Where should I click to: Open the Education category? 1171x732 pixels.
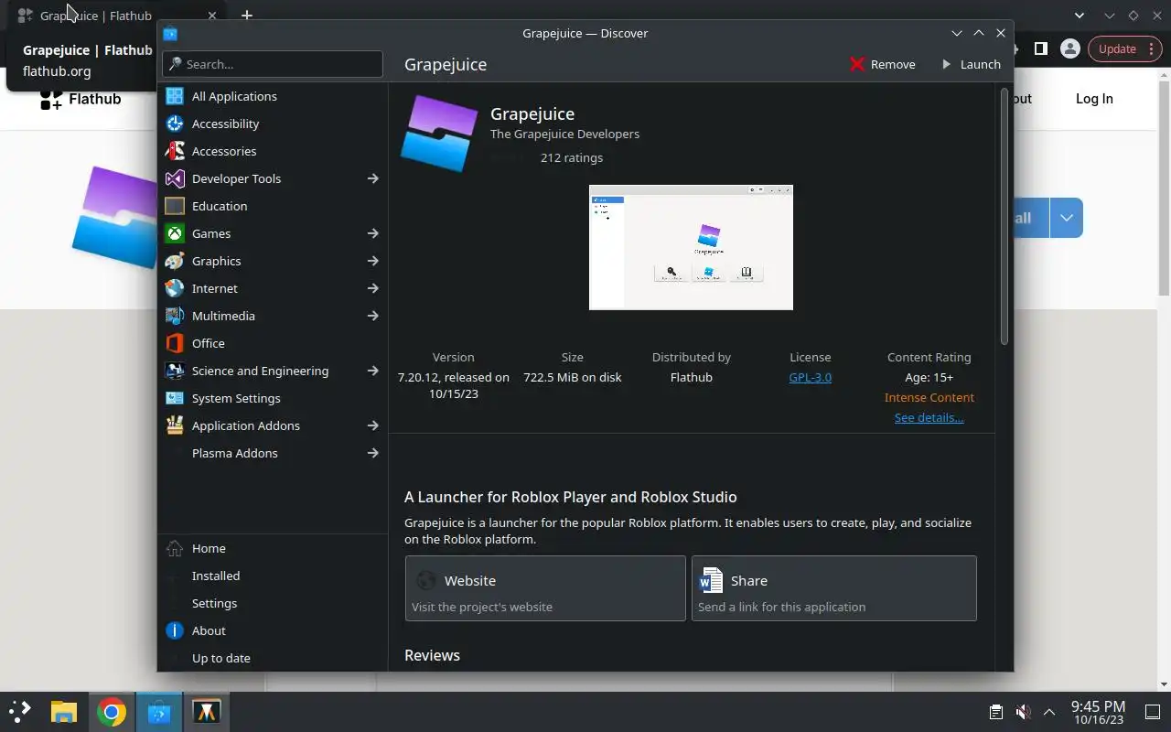coord(273,206)
